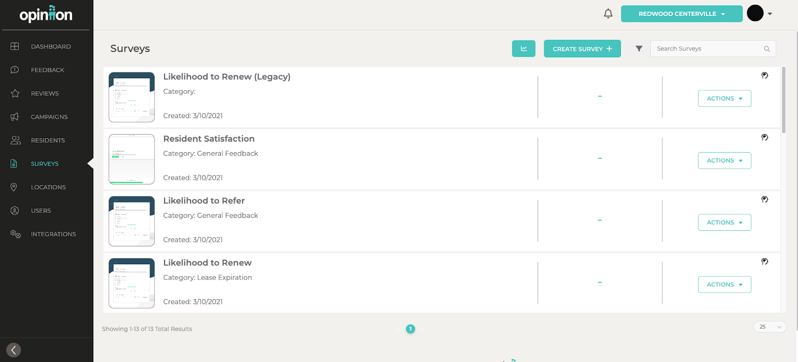Click the previous page arrow
This screenshot has width=798, height=362.
(x=399, y=329)
